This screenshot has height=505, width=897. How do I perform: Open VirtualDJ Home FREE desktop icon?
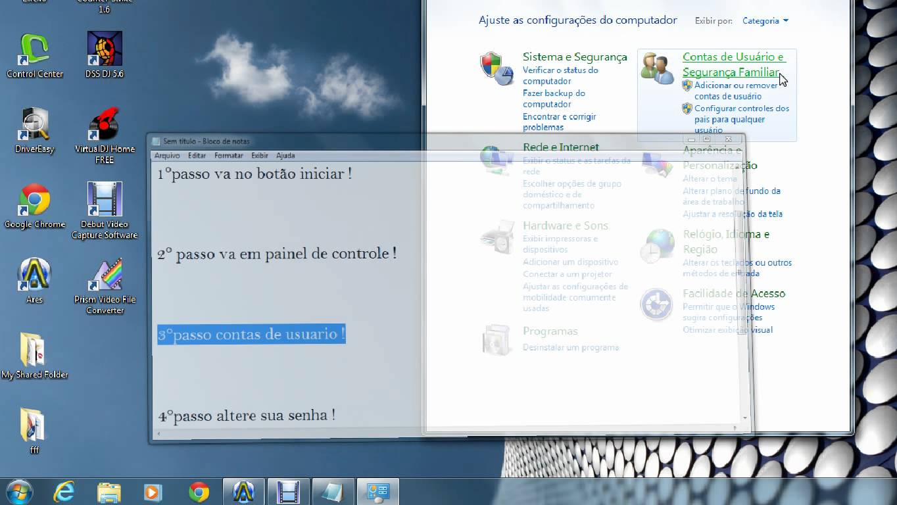pyautogui.click(x=105, y=135)
